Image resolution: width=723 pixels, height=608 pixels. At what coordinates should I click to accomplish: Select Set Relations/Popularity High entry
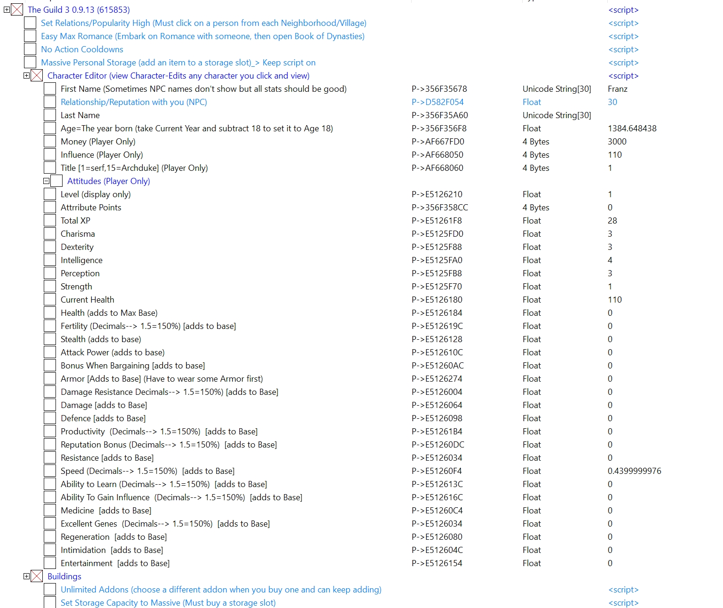[x=204, y=23]
